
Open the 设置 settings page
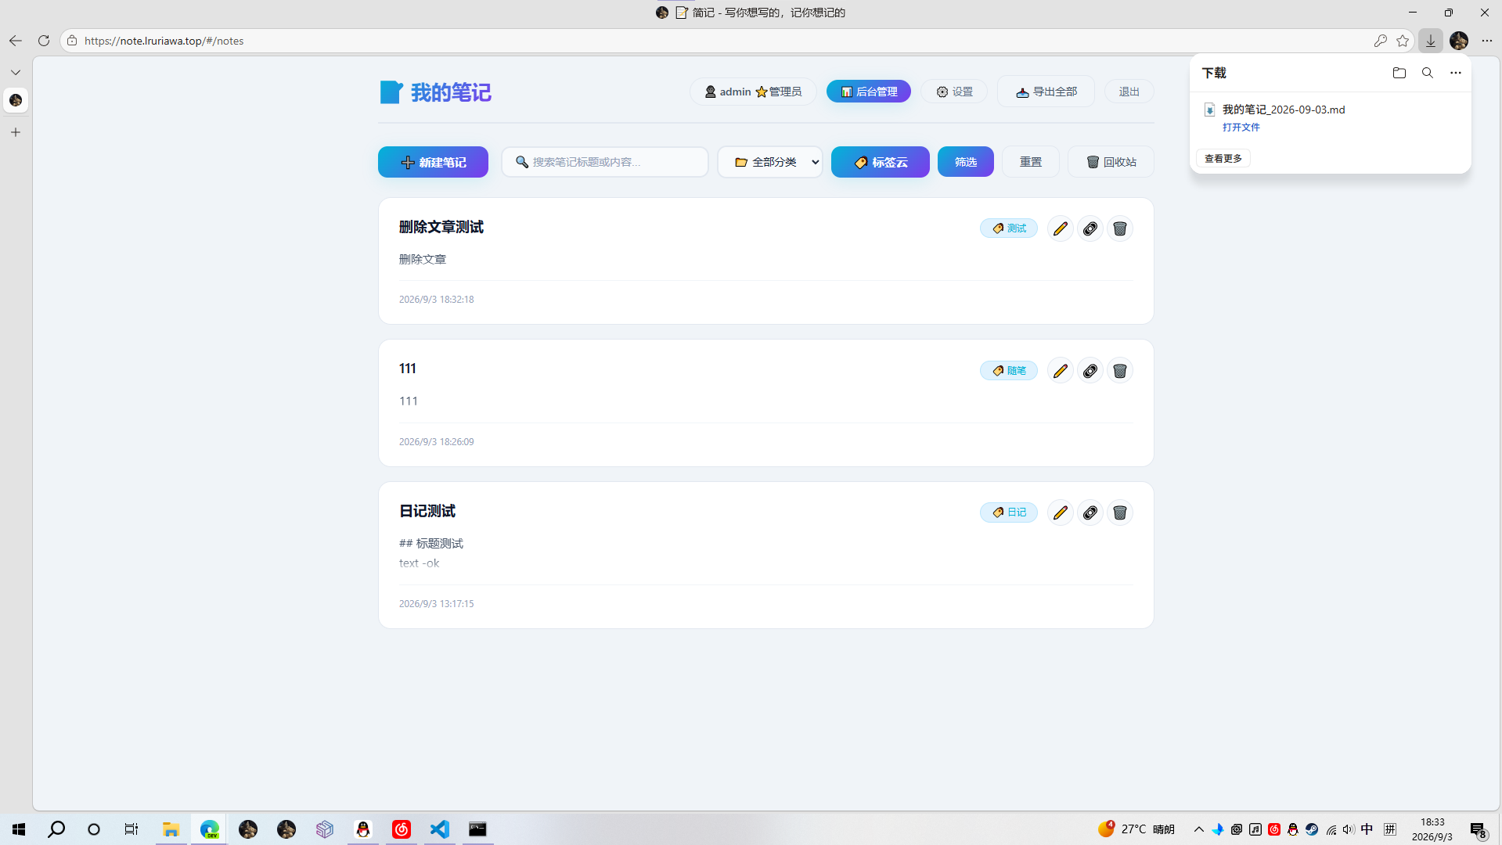pyautogui.click(x=954, y=92)
